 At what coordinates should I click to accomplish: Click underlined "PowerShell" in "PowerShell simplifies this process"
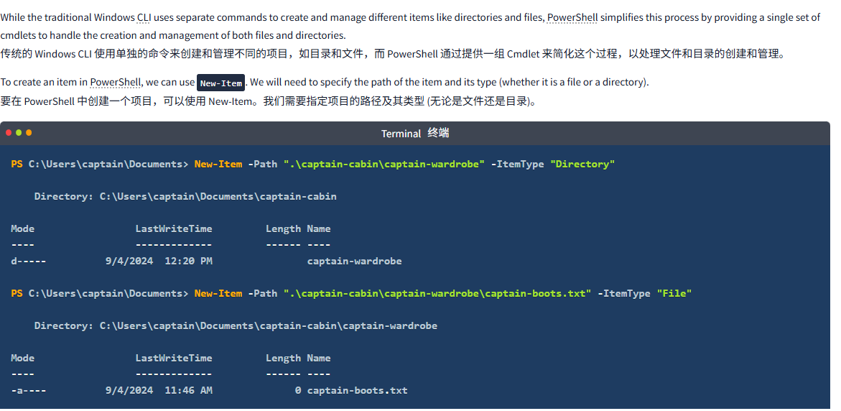point(572,17)
